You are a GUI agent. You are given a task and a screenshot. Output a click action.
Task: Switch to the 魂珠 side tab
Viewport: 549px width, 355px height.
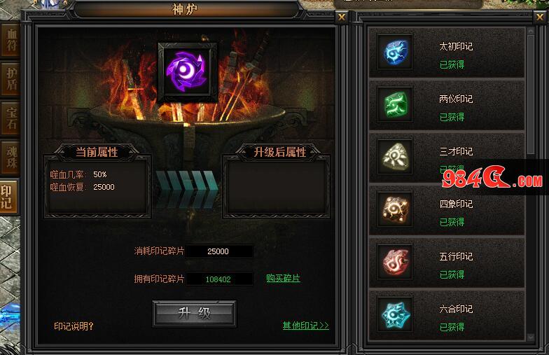click(x=10, y=157)
